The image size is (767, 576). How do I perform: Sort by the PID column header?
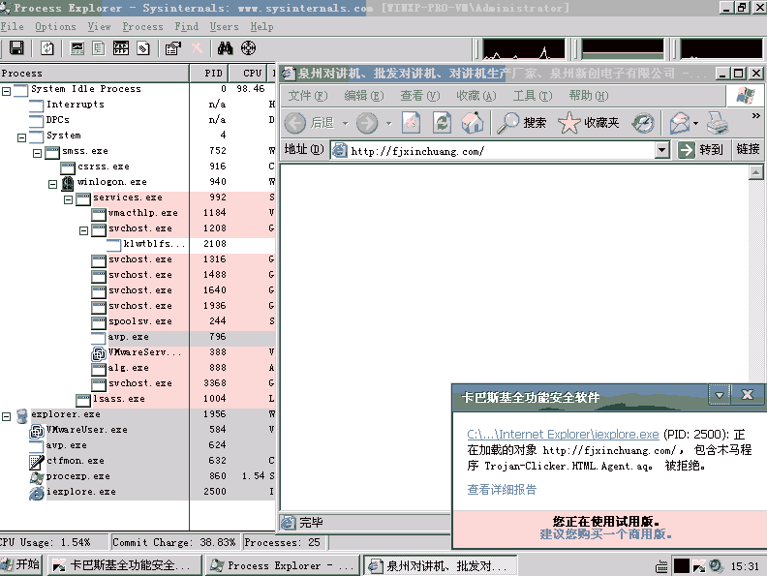[209, 74]
